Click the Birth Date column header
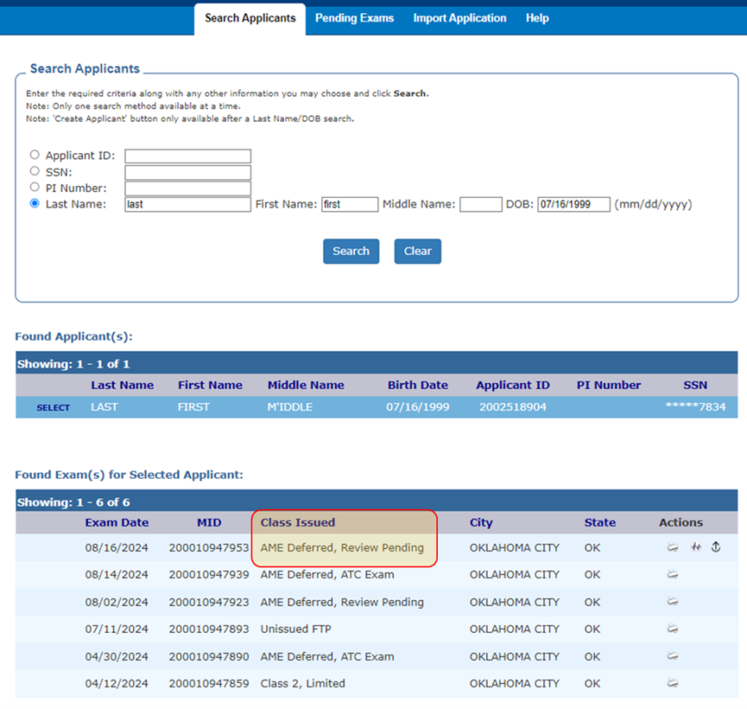 coord(418,385)
